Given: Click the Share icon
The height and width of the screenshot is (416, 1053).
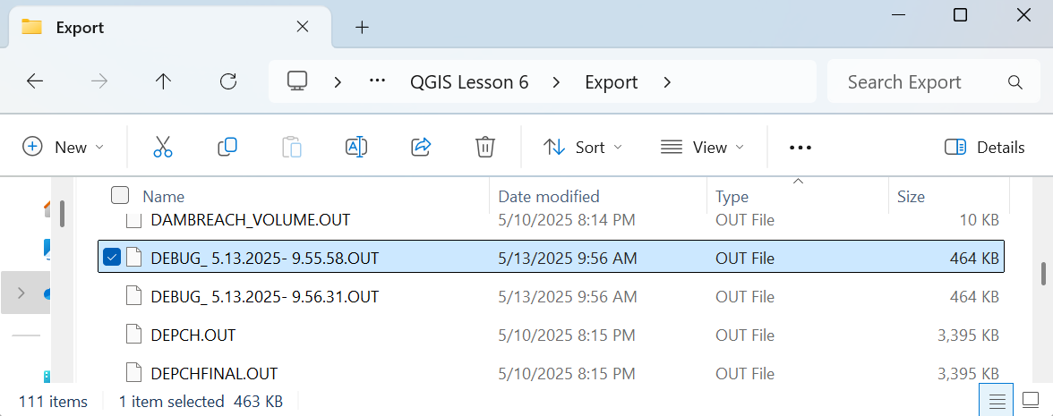Looking at the screenshot, I should click(x=421, y=147).
